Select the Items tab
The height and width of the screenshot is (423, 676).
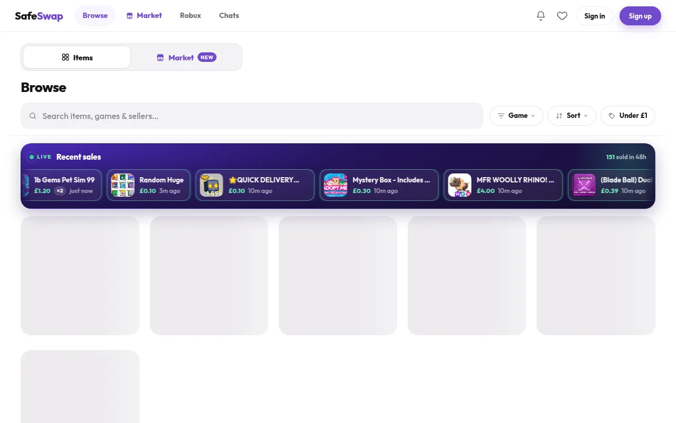pyautogui.click(x=77, y=57)
